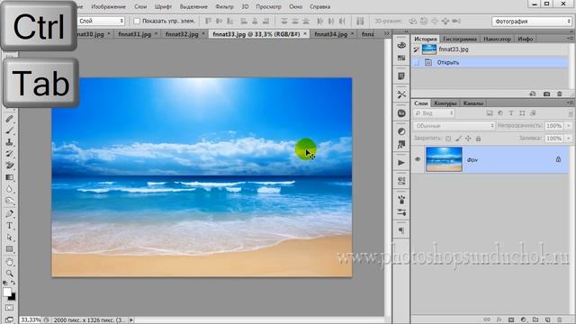Select the History Brush tool
The image size is (576, 324).
(10, 154)
